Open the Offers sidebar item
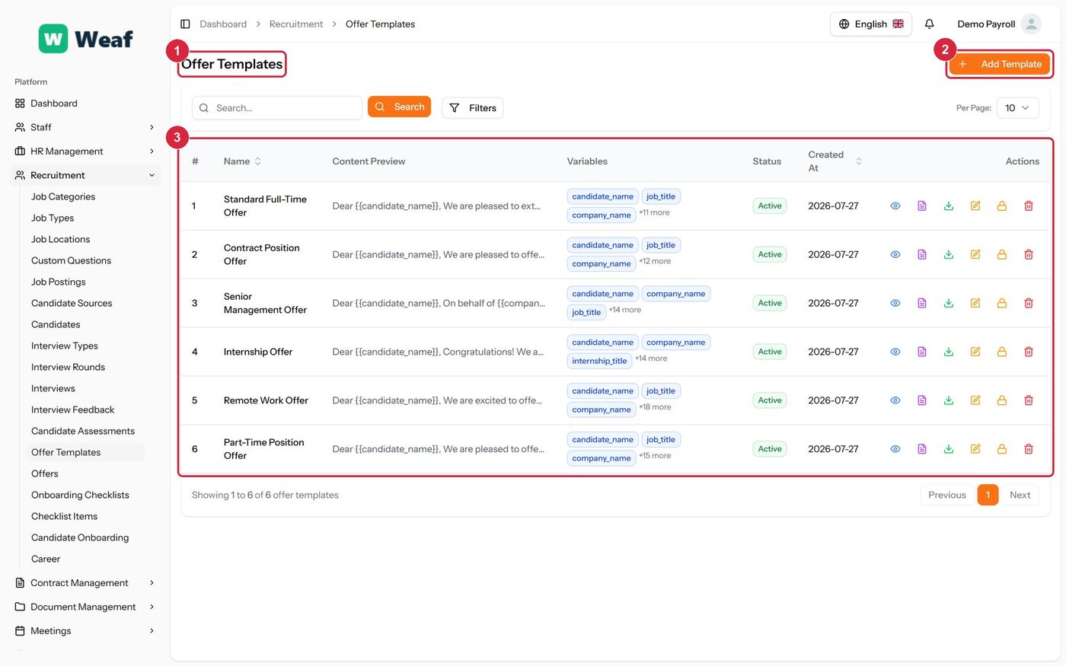The width and height of the screenshot is (1066, 666). tap(45, 474)
